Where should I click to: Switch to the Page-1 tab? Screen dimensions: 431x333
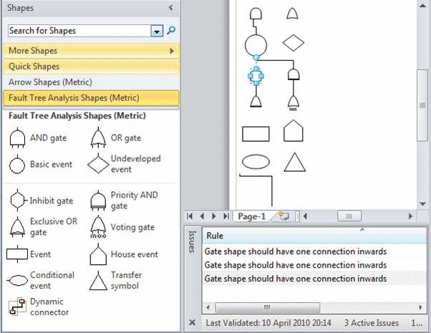[x=251, y=216]
